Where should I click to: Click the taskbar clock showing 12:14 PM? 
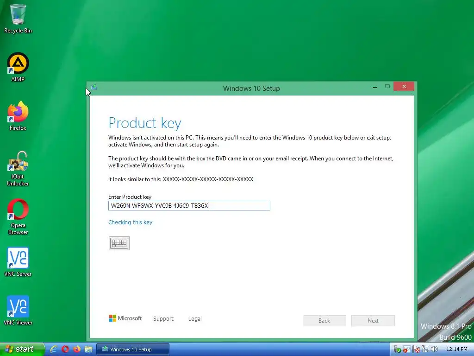click(457, 350)
